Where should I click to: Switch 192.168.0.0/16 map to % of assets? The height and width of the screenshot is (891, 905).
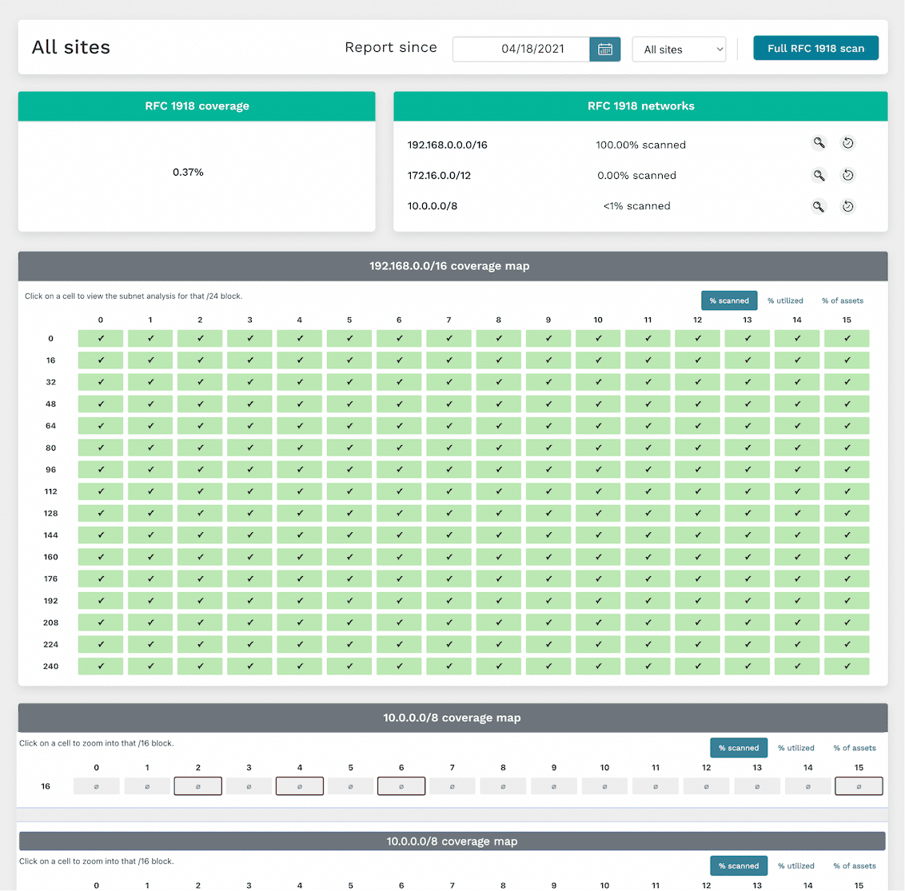point(843,300)
